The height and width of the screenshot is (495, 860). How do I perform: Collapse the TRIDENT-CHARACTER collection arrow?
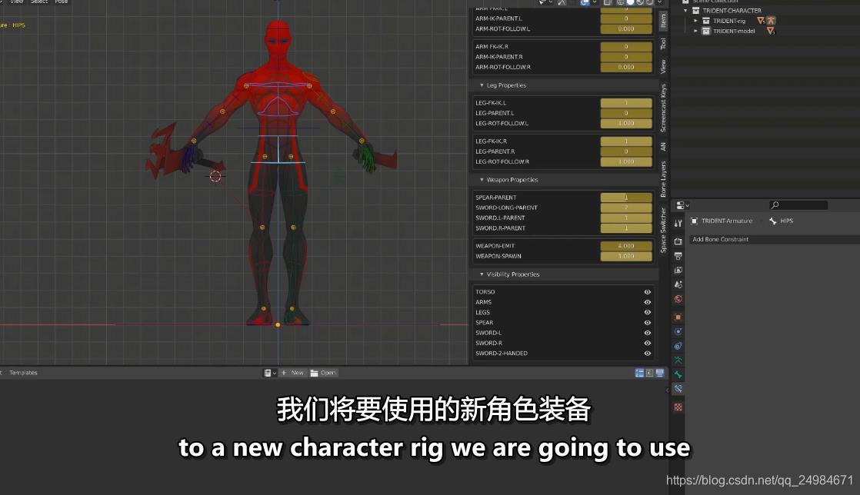685,11
